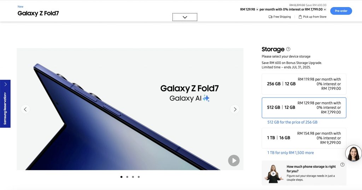
Task: Click the help icon in the storage guide card
Action: (x=342, y=165)
